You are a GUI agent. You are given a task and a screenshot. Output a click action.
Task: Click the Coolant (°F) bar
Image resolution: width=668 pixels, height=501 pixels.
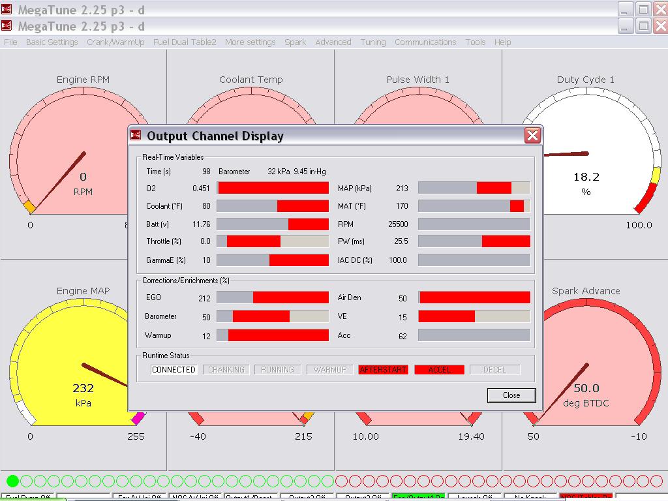point(273,205)
